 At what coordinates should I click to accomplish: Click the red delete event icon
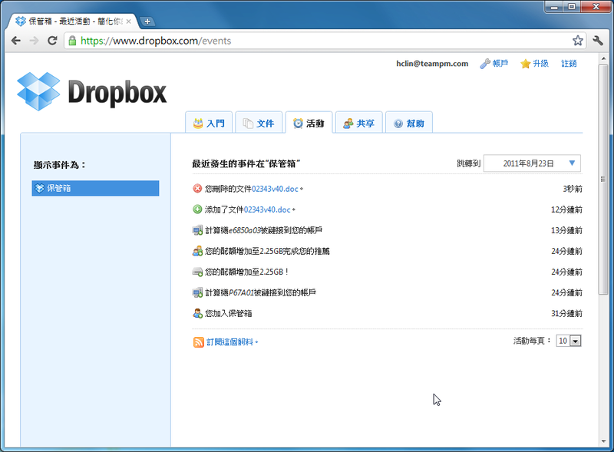point(197,189)
